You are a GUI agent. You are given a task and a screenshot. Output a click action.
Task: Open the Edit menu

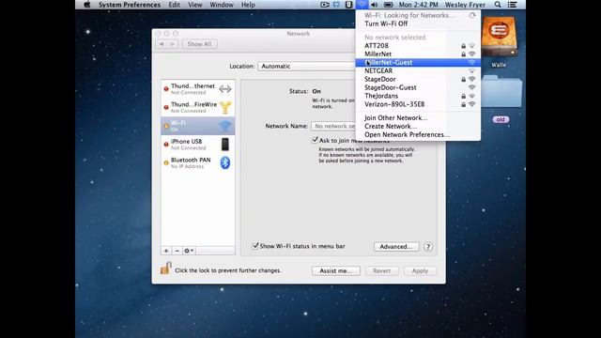pyautogui.click(x=174, y=5)
